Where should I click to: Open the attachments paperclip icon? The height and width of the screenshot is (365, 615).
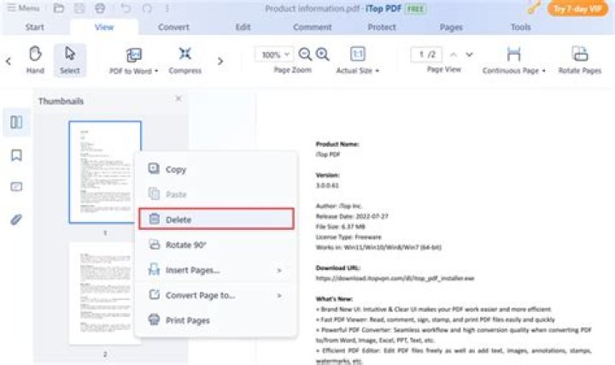[x=16, y=220]
